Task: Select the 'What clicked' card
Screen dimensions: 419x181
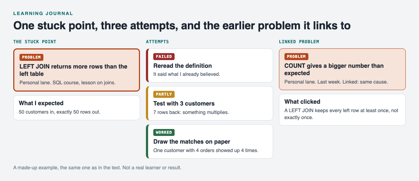Action: (342, 110)
